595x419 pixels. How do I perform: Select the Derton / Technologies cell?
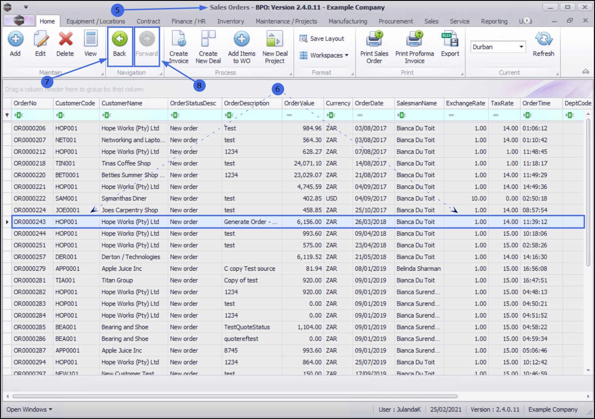point(134,257)
